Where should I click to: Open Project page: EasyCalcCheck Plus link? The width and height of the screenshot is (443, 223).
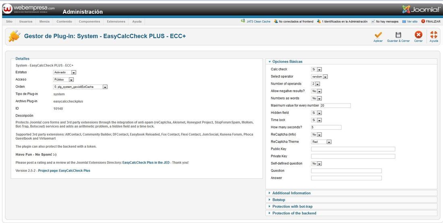point(64,171)
